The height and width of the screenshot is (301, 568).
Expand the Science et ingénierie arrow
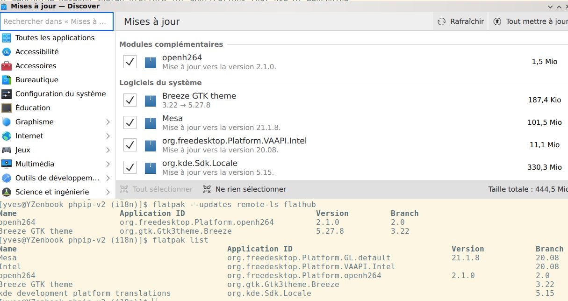click(x=108, y=192)
